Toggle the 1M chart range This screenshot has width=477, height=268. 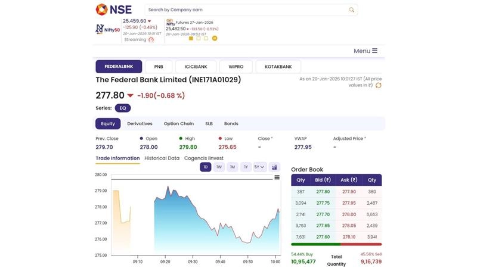pyautogui.click(x=233, y=167)
